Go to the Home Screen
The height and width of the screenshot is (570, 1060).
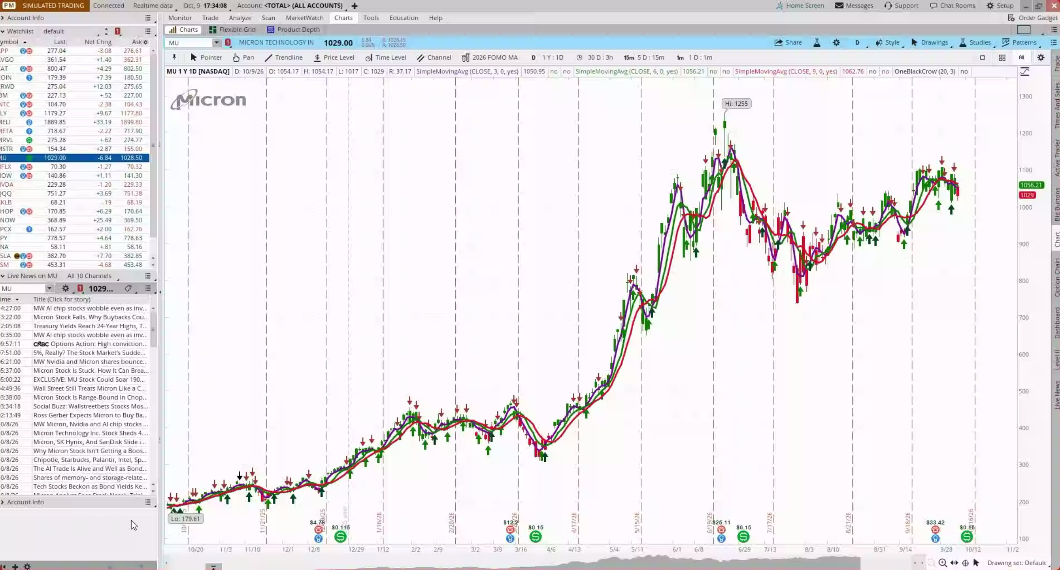click(x=800, y=6)
